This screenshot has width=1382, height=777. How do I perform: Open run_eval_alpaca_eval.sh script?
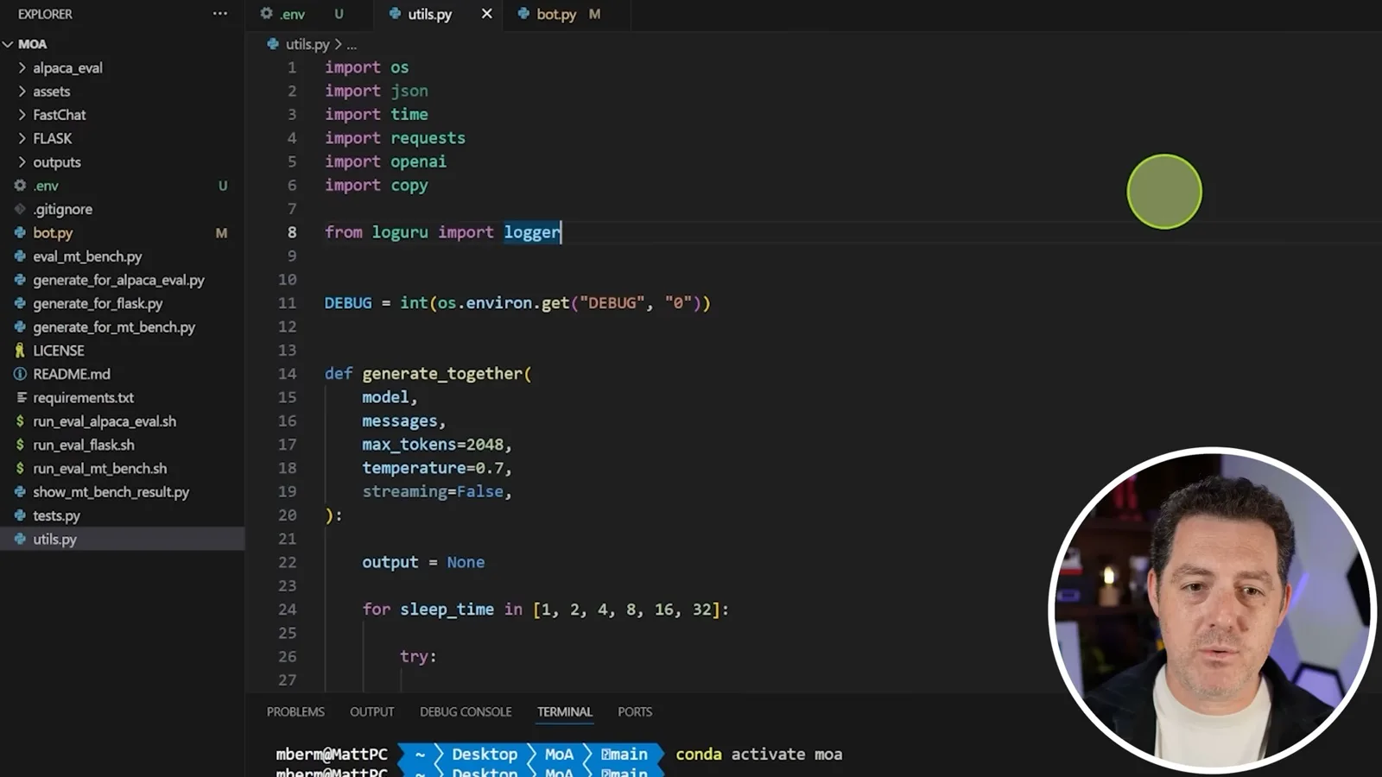click(x=122, y=421)
